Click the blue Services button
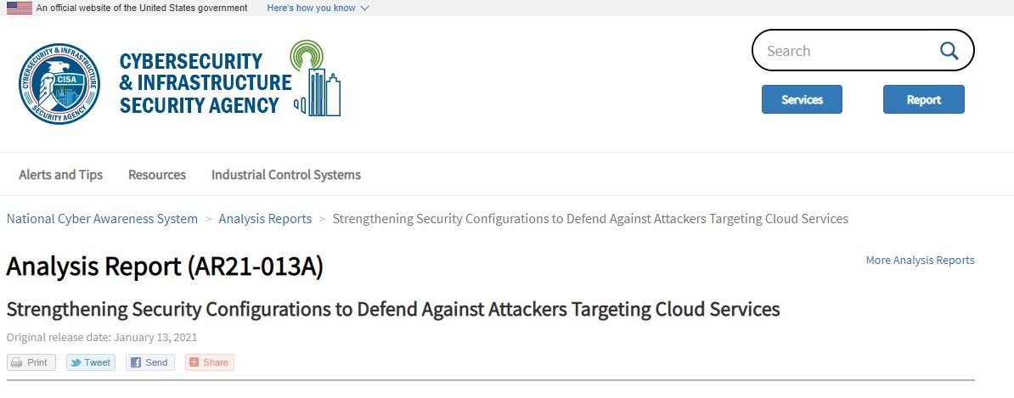 pos(802,99)
